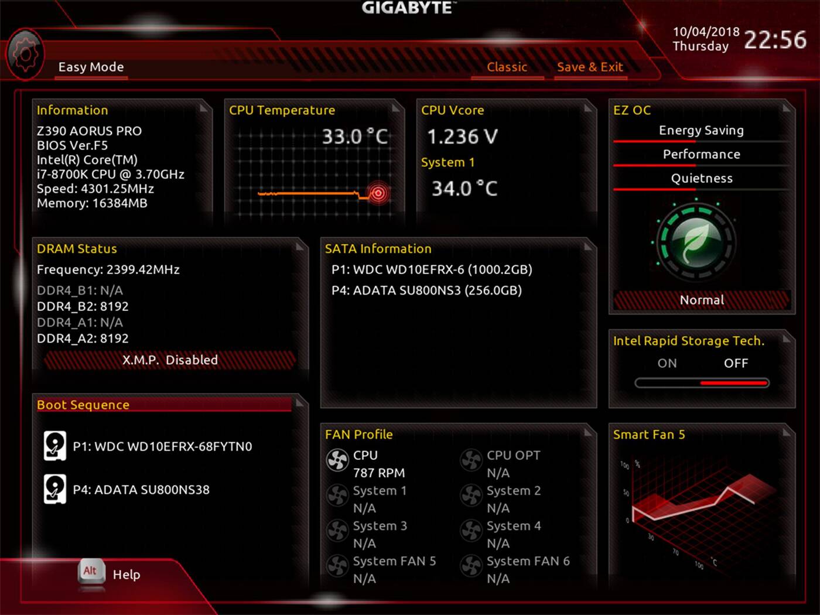
Task: Set Intel Rapid Storage Tech. to OFF
Action: click(736, 363)
